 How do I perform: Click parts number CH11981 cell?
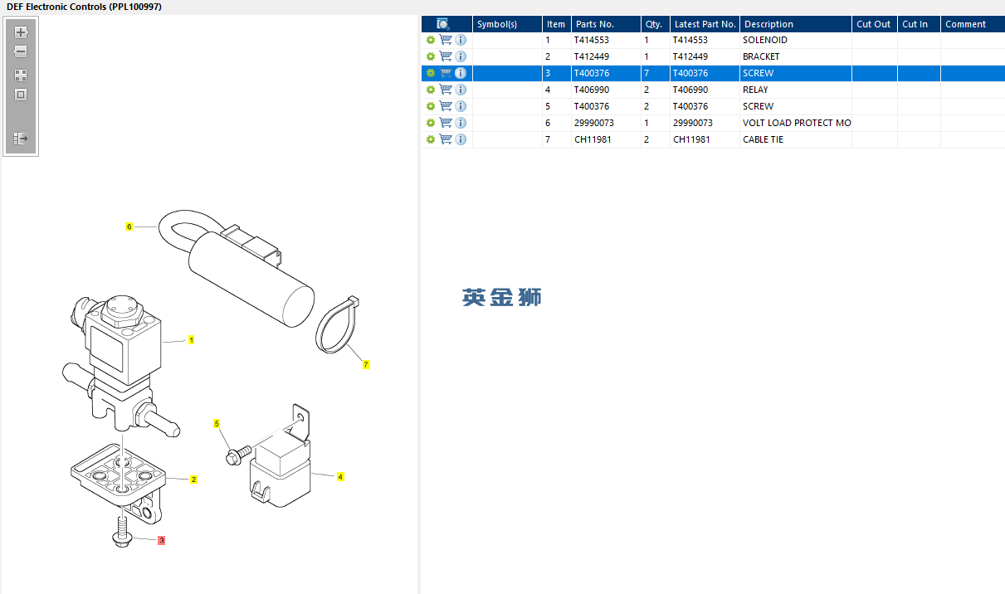(606, 139)
